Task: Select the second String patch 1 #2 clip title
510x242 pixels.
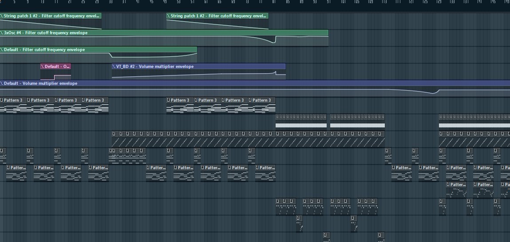Action: point(218,16)
